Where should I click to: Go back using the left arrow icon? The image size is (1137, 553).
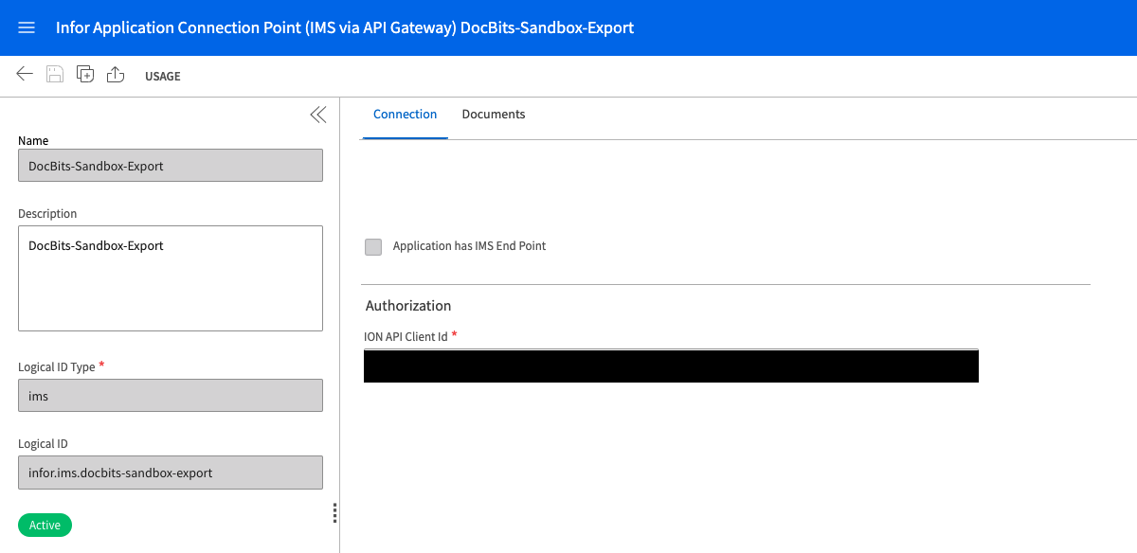(x=25, y=75)
